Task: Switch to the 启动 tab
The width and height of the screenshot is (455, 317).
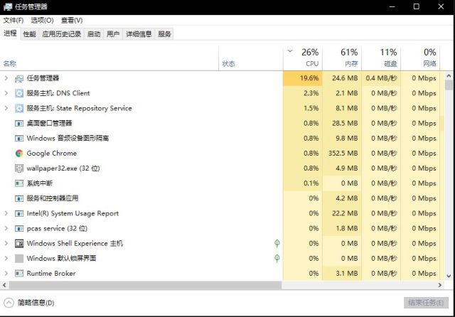Action: point(94,34)
